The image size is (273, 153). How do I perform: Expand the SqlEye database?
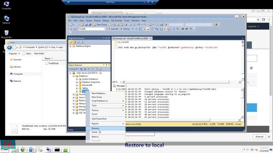point(77,88)
